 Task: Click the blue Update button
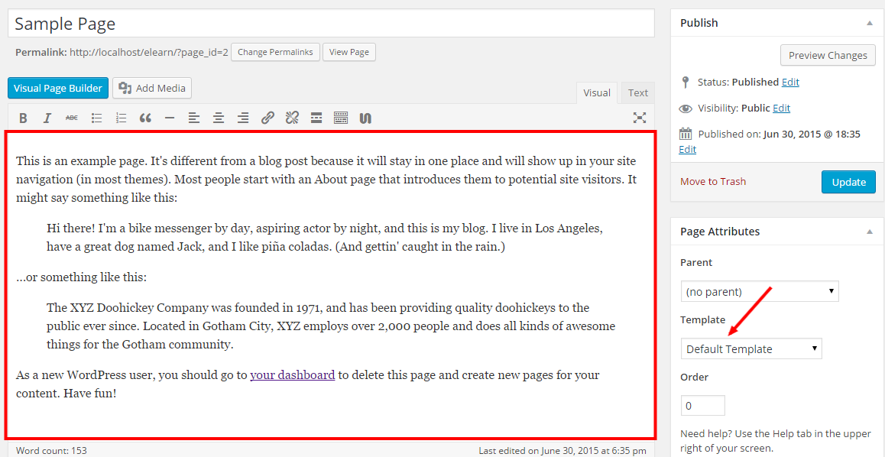(848, 182)
